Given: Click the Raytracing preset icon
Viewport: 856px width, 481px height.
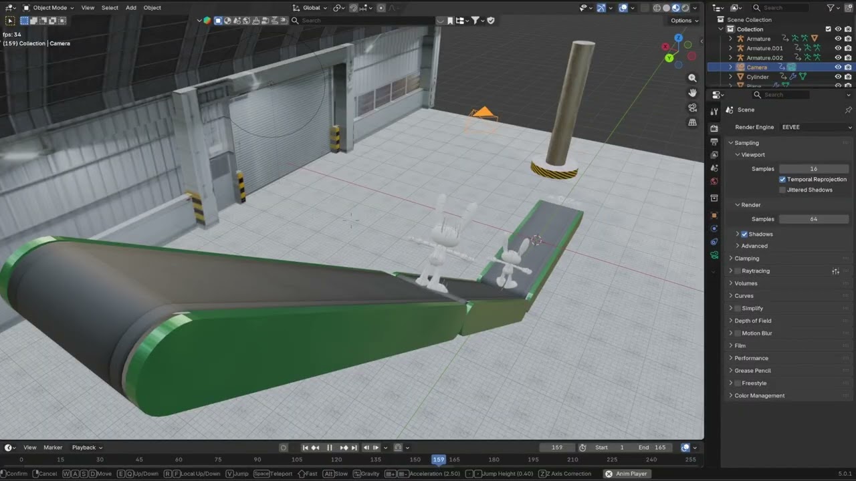Looking at the screenshot, I should (x=835, y=271).
